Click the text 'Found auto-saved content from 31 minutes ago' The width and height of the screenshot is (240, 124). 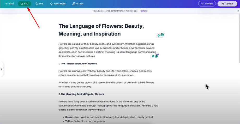click(115, 11)
